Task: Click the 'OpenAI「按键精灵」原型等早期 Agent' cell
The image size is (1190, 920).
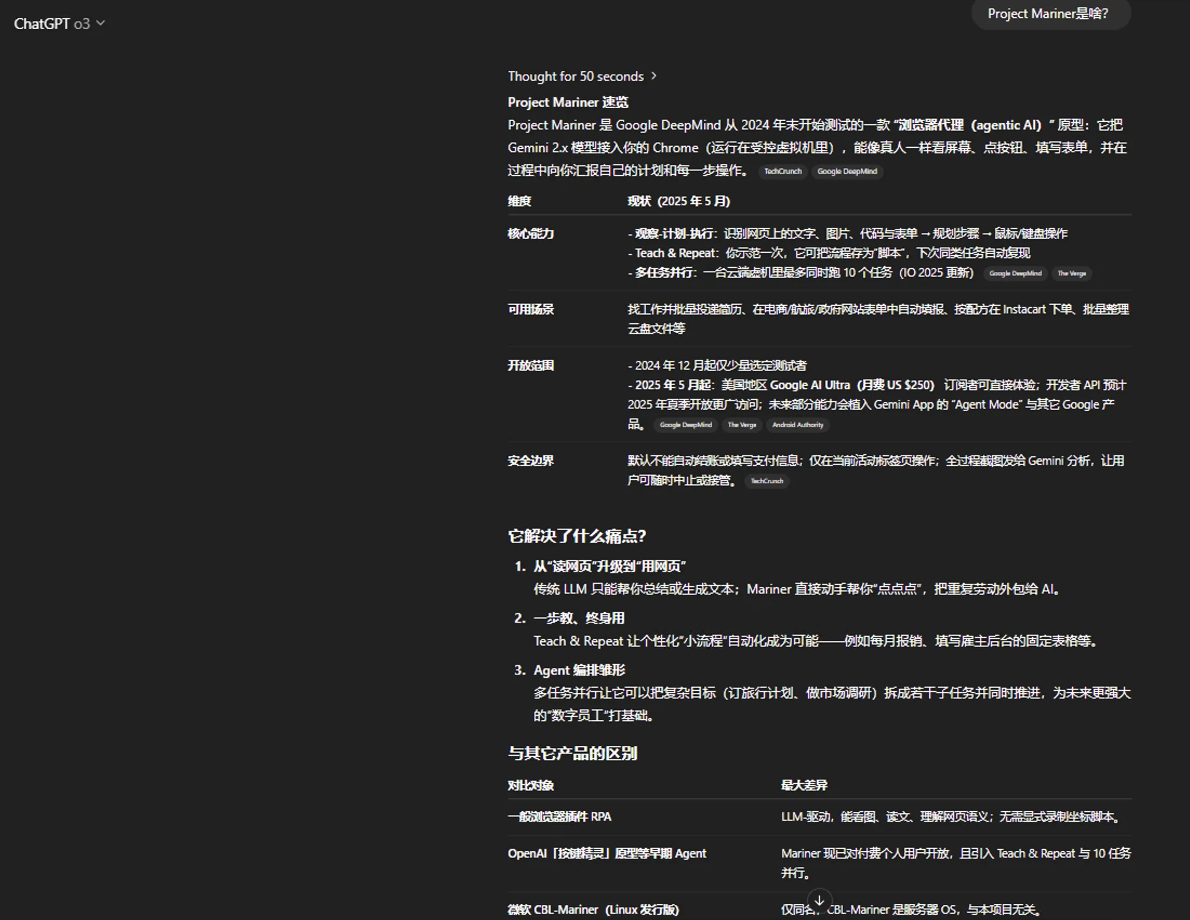Action: pyautogui.click(x=607, y=854)
